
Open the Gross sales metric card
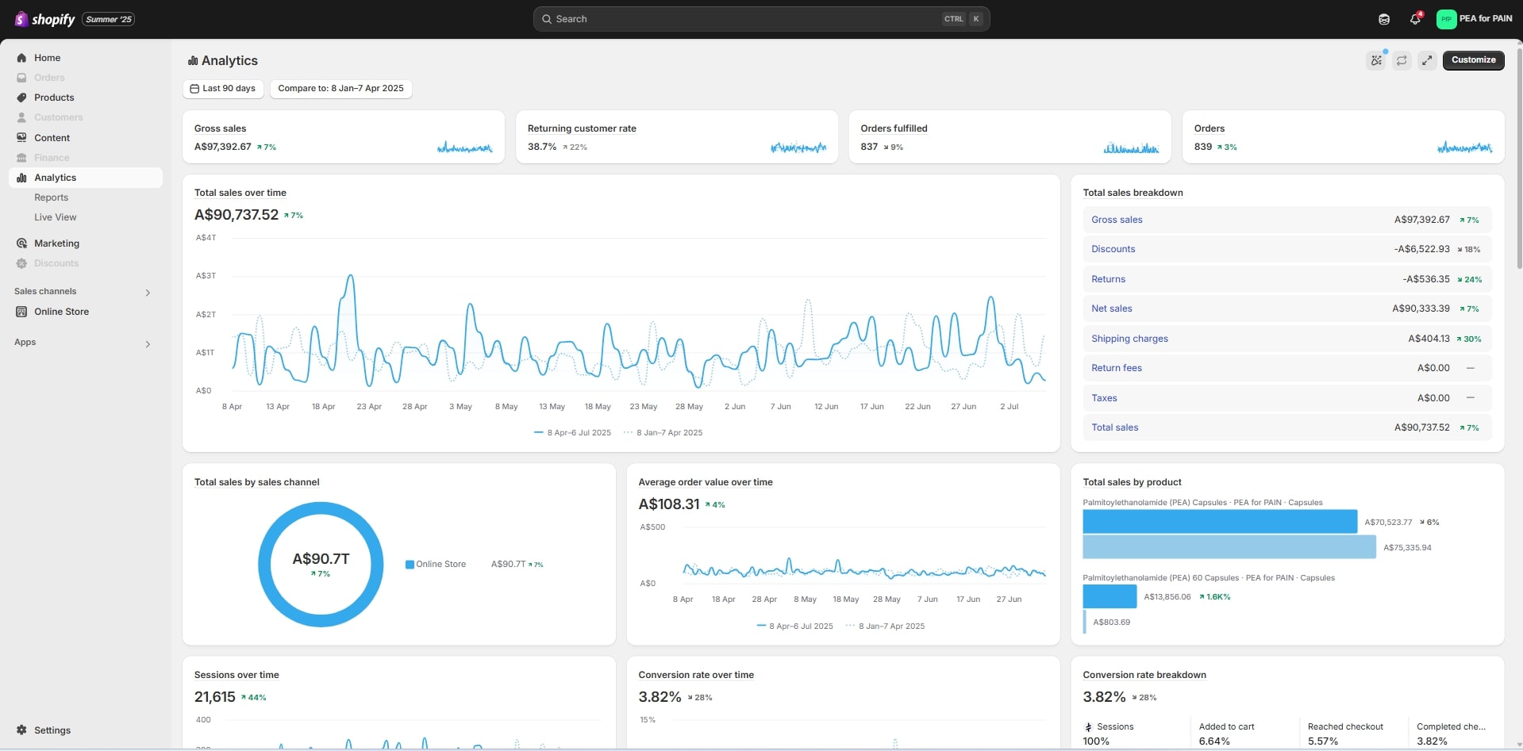(344, 137)
